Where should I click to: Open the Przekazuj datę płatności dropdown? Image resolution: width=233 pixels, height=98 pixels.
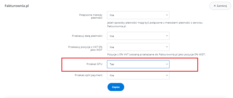coord(138,36)
